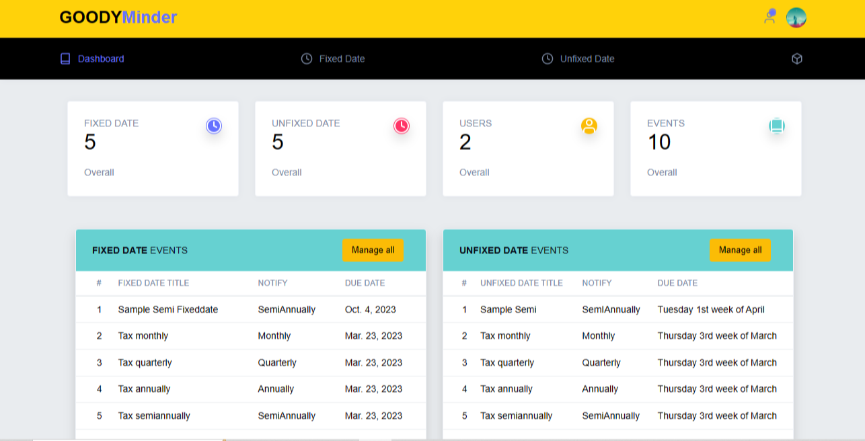The width and height of the screenshot is (865, 441).
Task: Open the add-user icon in yellow header
Action: pyautogui.click(x=769, y=17)
